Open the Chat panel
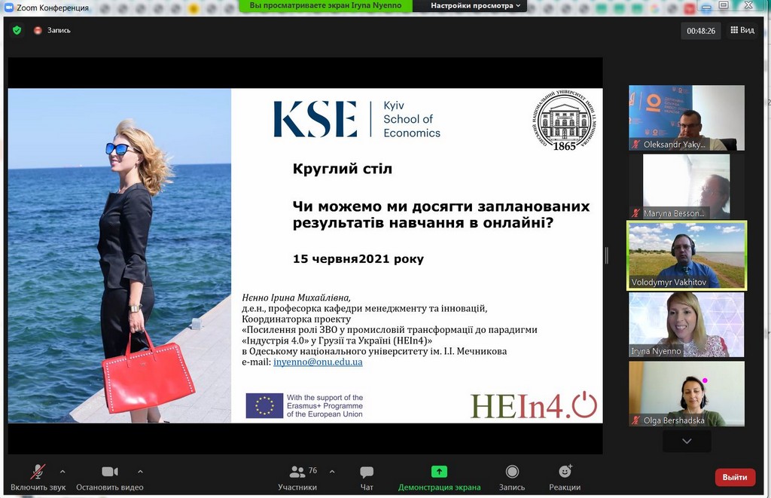The image size is (771, 498). tap(367, 472)
